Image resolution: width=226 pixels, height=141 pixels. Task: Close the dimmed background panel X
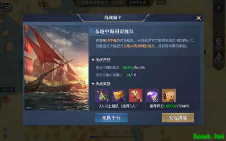(219, 8)
